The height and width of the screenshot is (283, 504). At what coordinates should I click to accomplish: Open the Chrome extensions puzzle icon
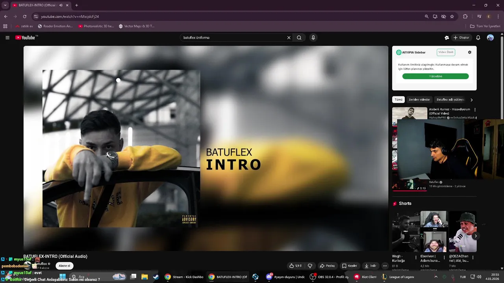pyautogui.click(x=465, y=17)
